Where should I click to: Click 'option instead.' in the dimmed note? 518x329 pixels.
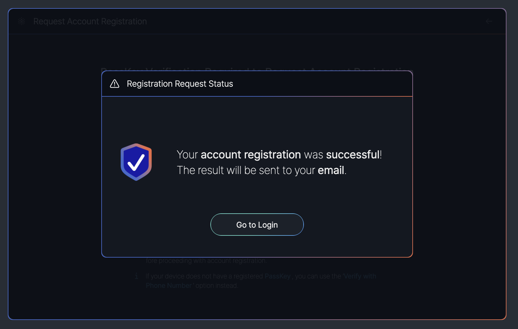coord(217,286)
